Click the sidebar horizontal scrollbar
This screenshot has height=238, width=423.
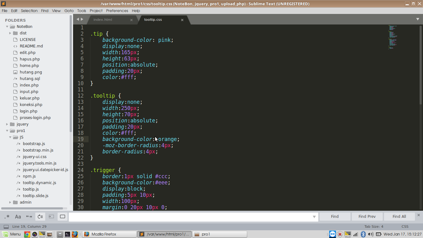[x=33, y=209]
